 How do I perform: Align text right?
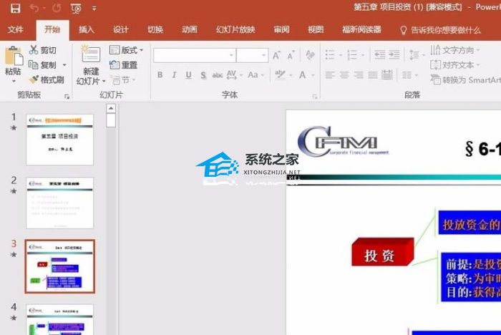[359, 75]
